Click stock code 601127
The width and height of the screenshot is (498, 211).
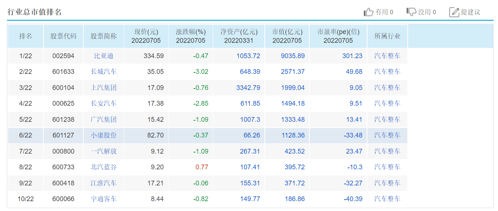click(x=63, y=135)
